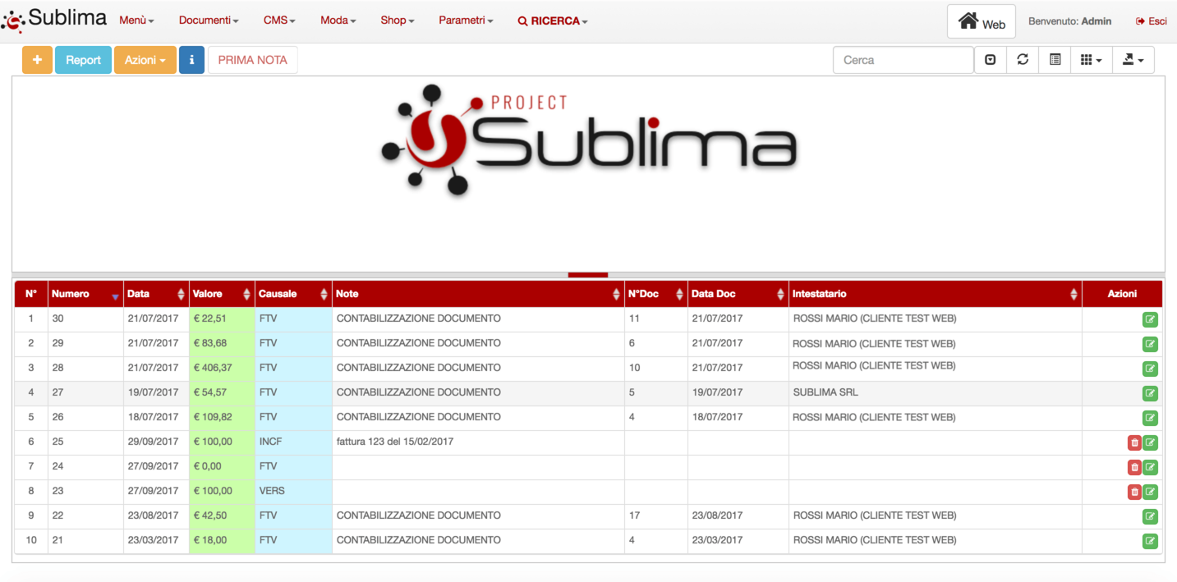This screenshot has height=582, width=1177.
Task: Click the Esci logout link
Action: (1152, 21)
